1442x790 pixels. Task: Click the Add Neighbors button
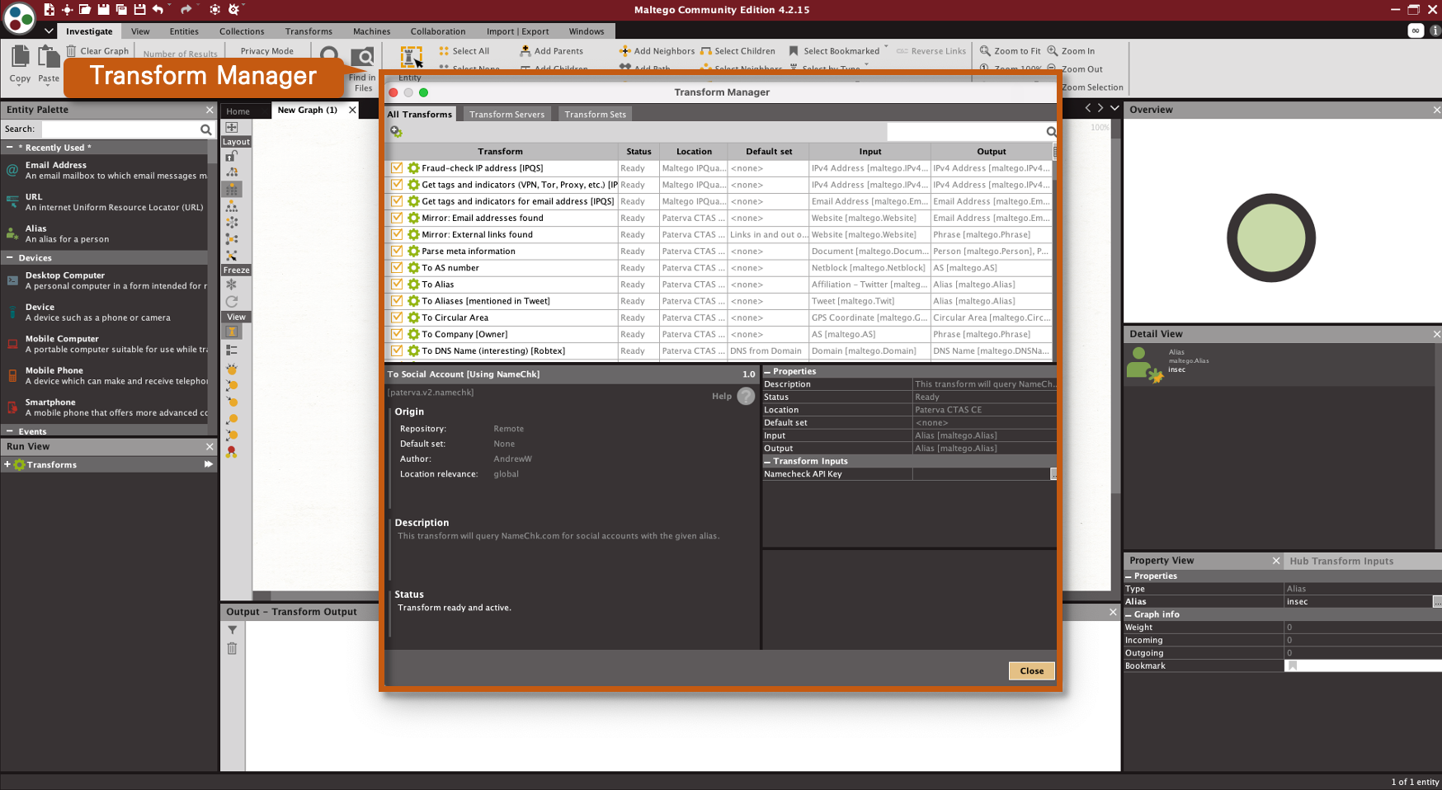tap(657, 51)
